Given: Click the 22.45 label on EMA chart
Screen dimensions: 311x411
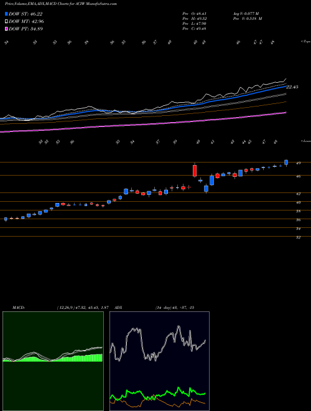Looking at the screenshot, I should pyautogui.click(x=292, y=87).
